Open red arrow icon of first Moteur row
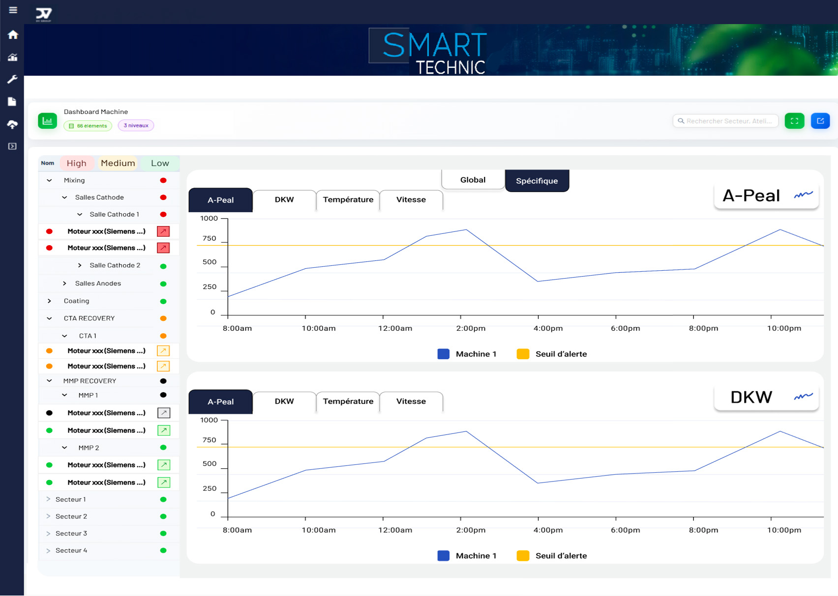The height and width of the screenshot is (596, 838). (163, 231)
